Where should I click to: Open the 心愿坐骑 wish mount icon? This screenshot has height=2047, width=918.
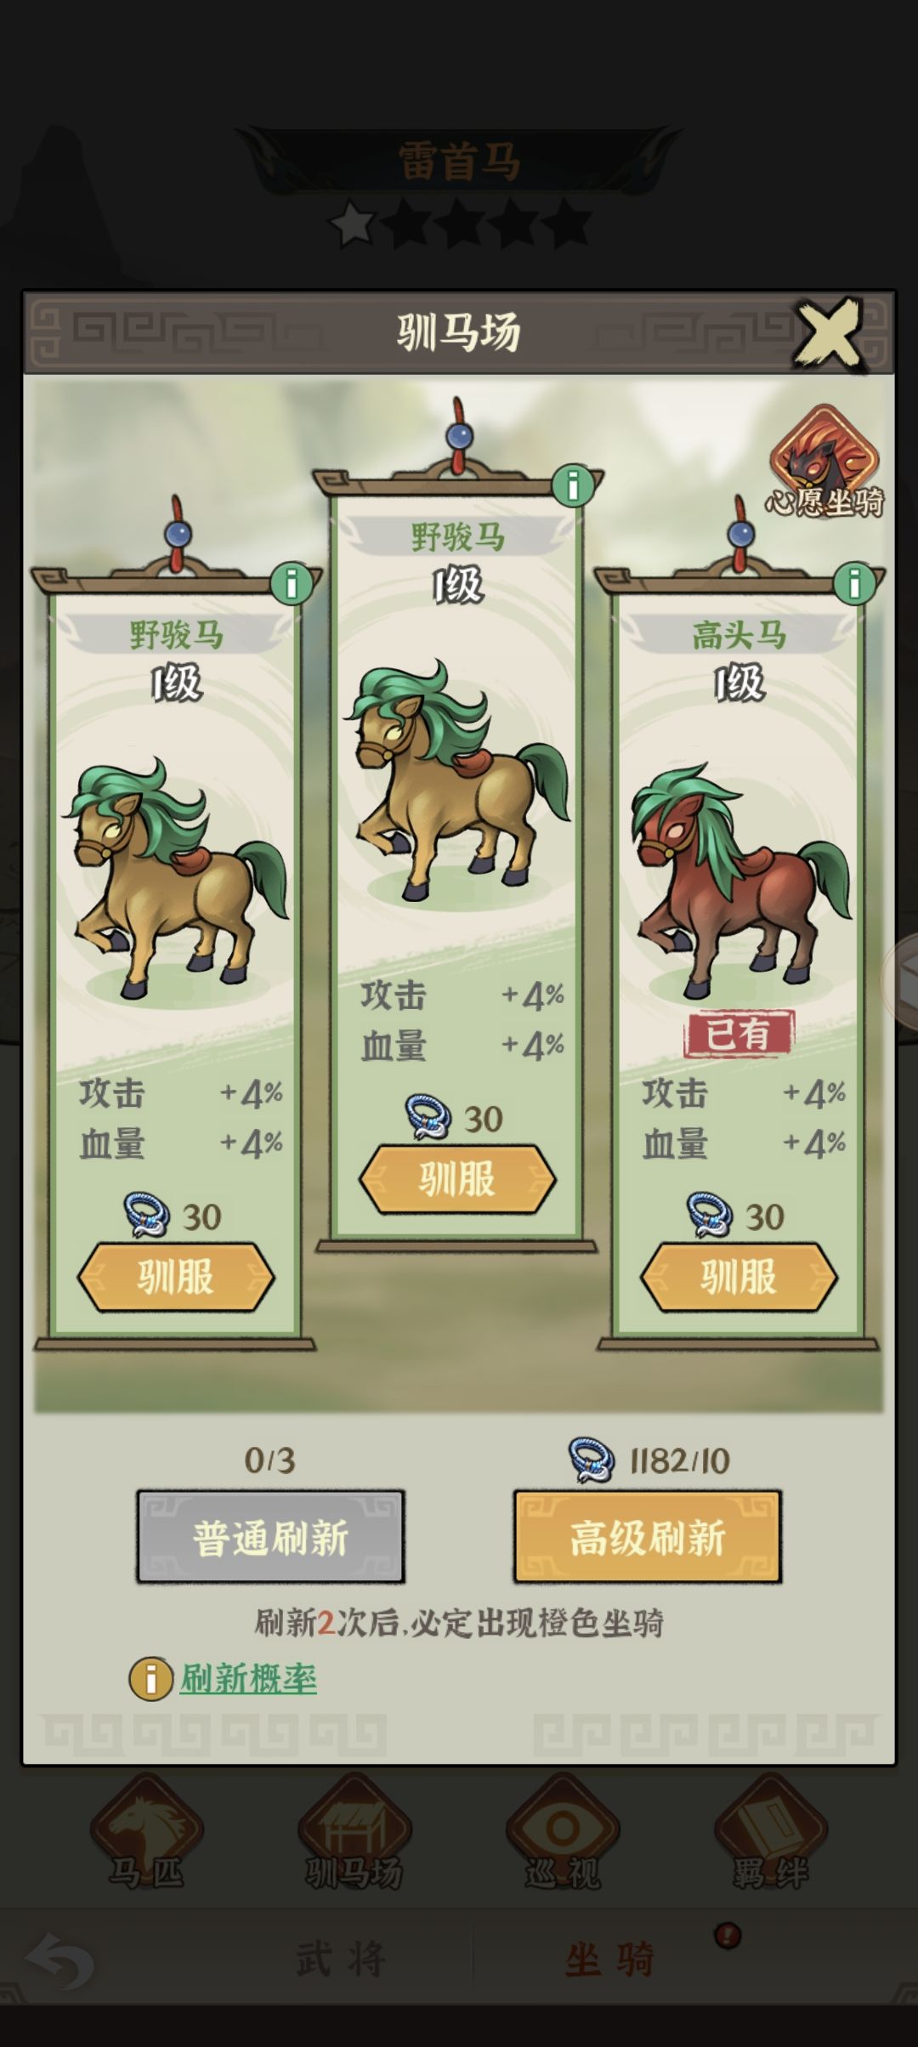point(824,462)
